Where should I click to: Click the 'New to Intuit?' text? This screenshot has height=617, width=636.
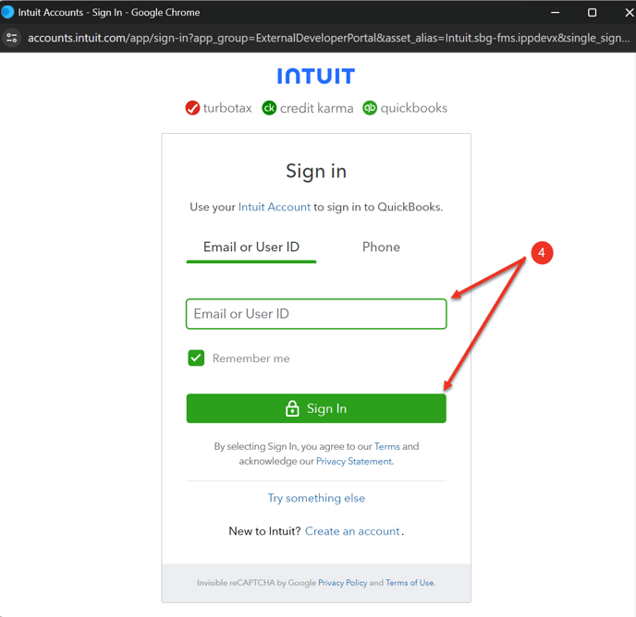coord(264,531)
